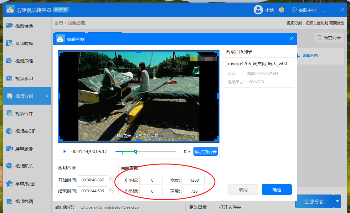Set end time with clock icon
This screenshot has width=350, height=213.
112,190
